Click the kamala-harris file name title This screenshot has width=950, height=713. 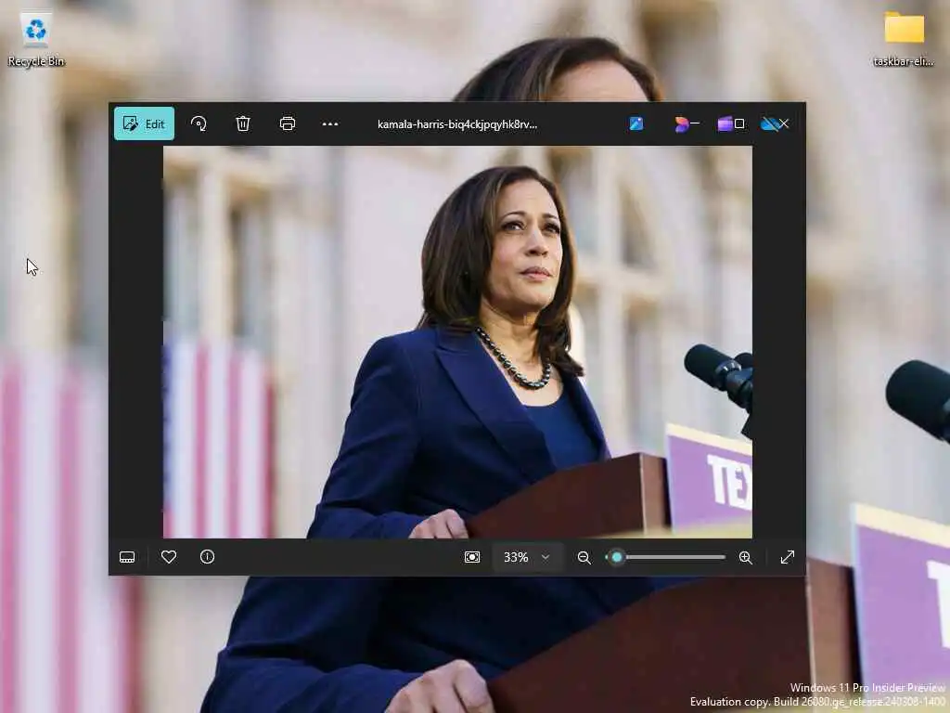click(x=457, y=124)
